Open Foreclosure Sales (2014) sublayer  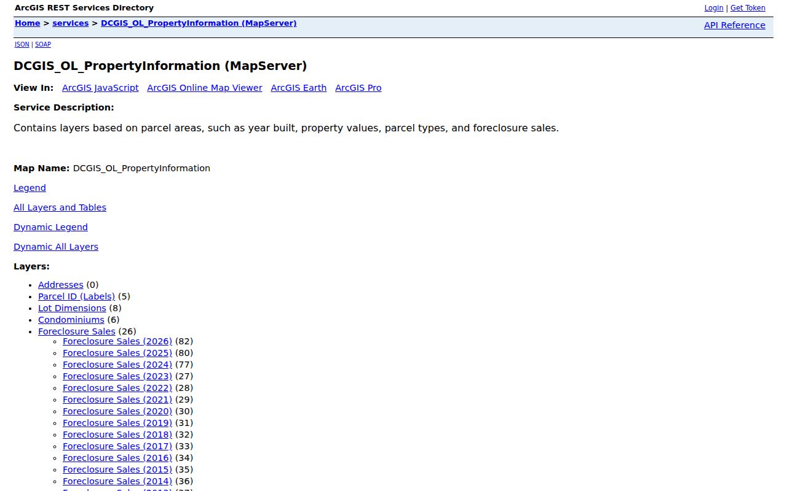pos(117,481)
